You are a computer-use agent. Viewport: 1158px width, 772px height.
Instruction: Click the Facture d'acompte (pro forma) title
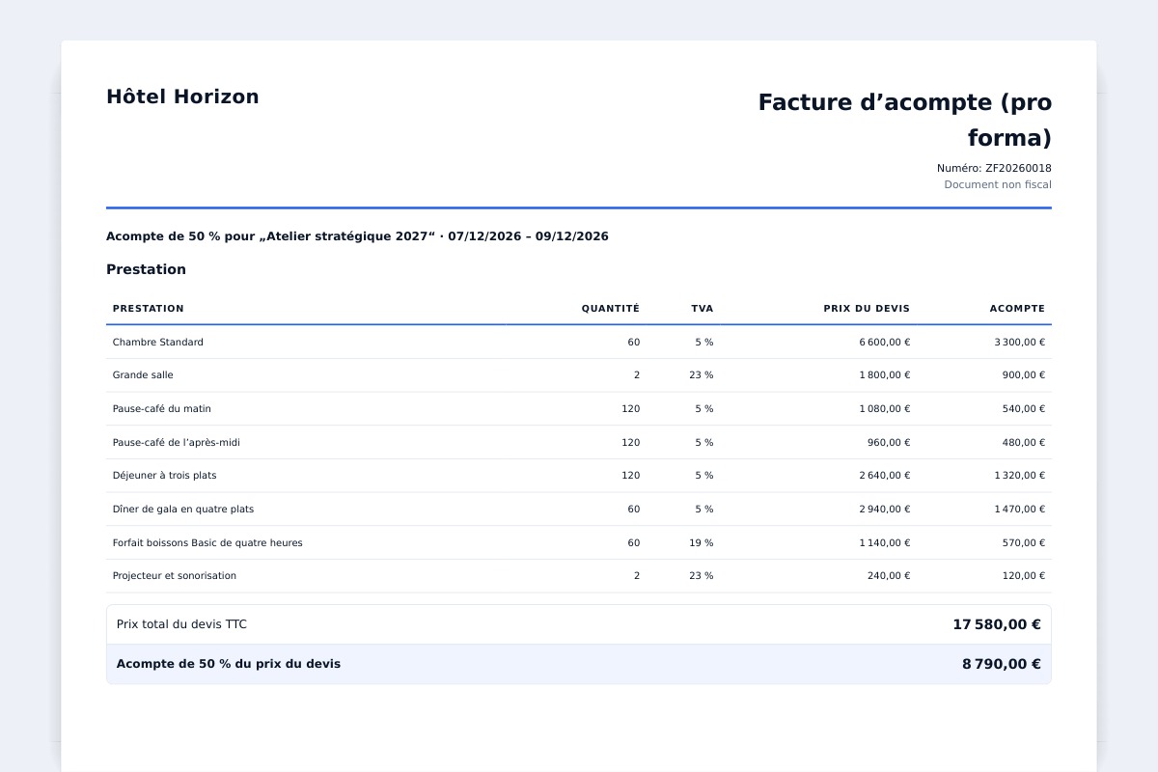(905, 120)
